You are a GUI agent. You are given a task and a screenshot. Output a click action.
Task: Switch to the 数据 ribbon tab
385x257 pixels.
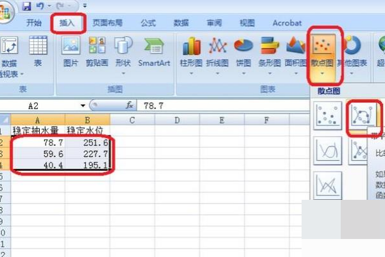coord(181,23)
